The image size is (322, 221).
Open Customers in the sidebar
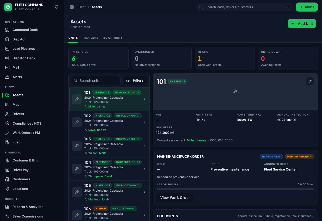[x=32, y=179]
